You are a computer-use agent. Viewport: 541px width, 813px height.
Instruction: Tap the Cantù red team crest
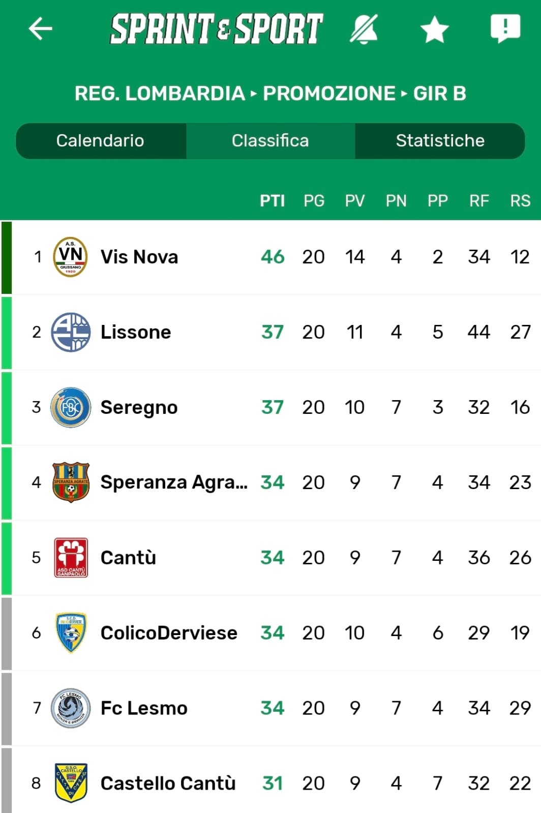pos(71,557)
